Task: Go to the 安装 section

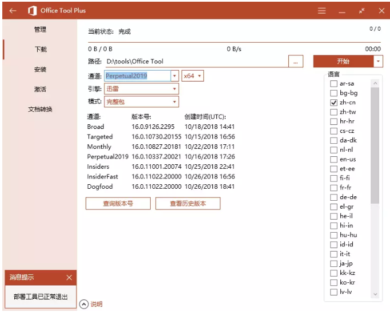Action: 40,70
